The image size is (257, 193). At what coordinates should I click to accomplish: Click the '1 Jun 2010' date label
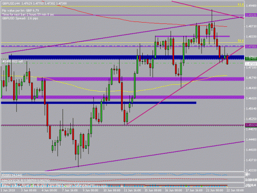point(8,191)
